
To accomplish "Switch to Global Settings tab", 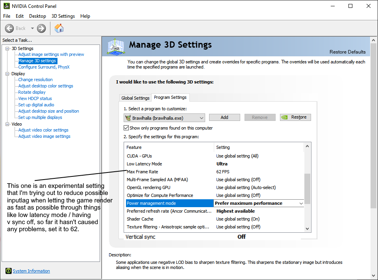I will coord(135,98).
